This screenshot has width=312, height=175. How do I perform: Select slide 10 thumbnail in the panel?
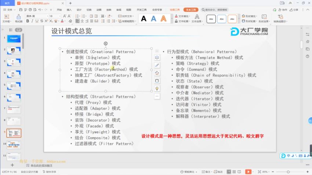point(14,145)
